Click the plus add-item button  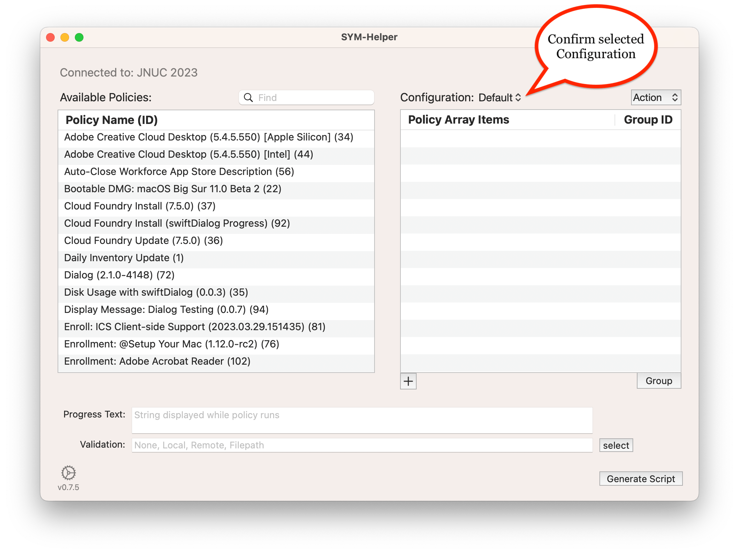click(408, 381)
